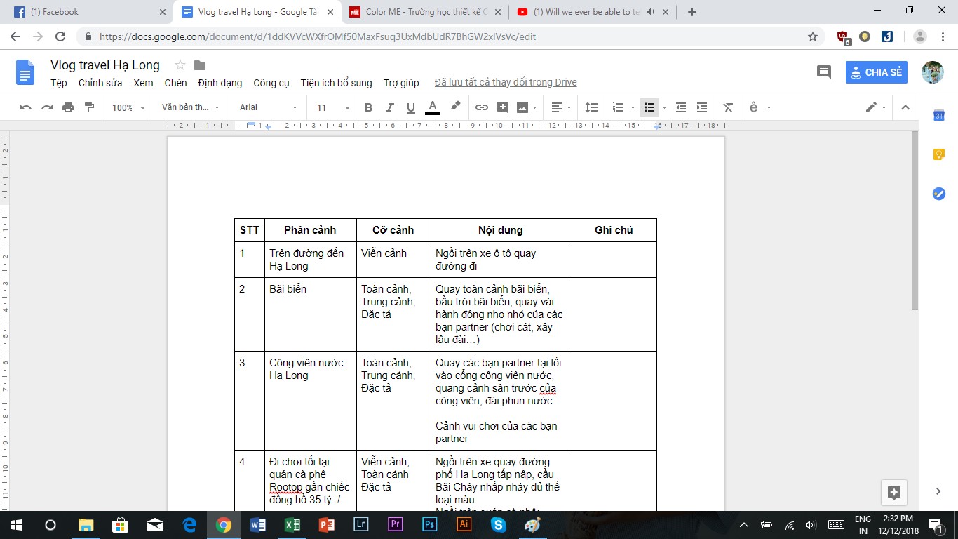The height and width of the screenshot is (539, 958).
Task: Hide the menus with the up chevron
Action: click(x=905, y=107)
